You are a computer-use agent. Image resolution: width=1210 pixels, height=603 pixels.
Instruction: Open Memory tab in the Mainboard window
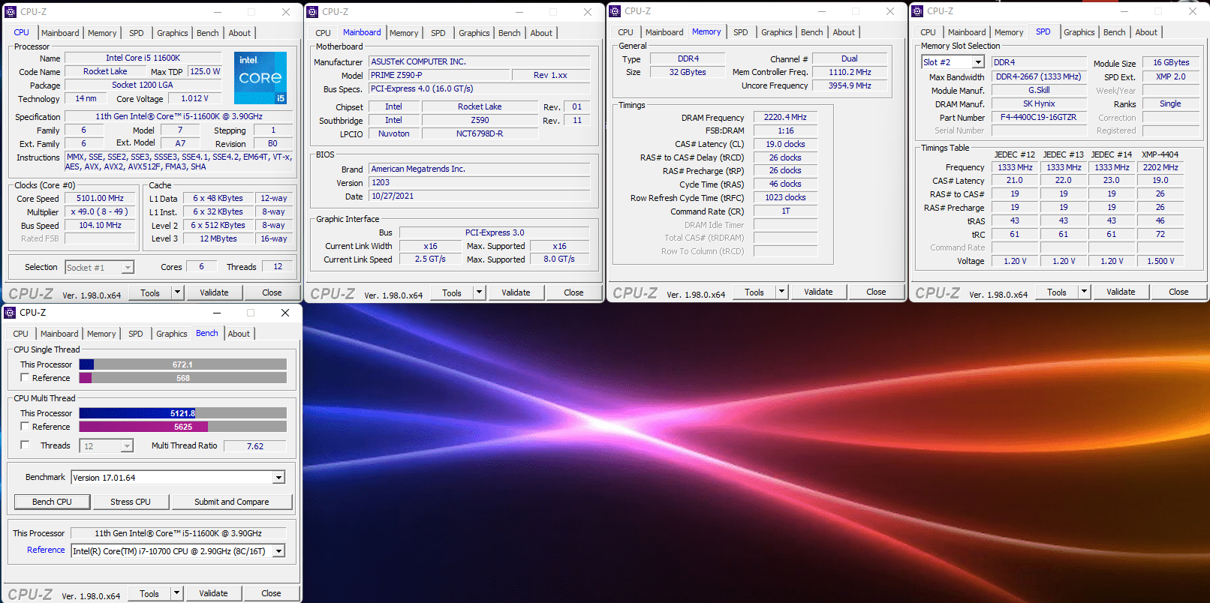click(x=404, y=33)
